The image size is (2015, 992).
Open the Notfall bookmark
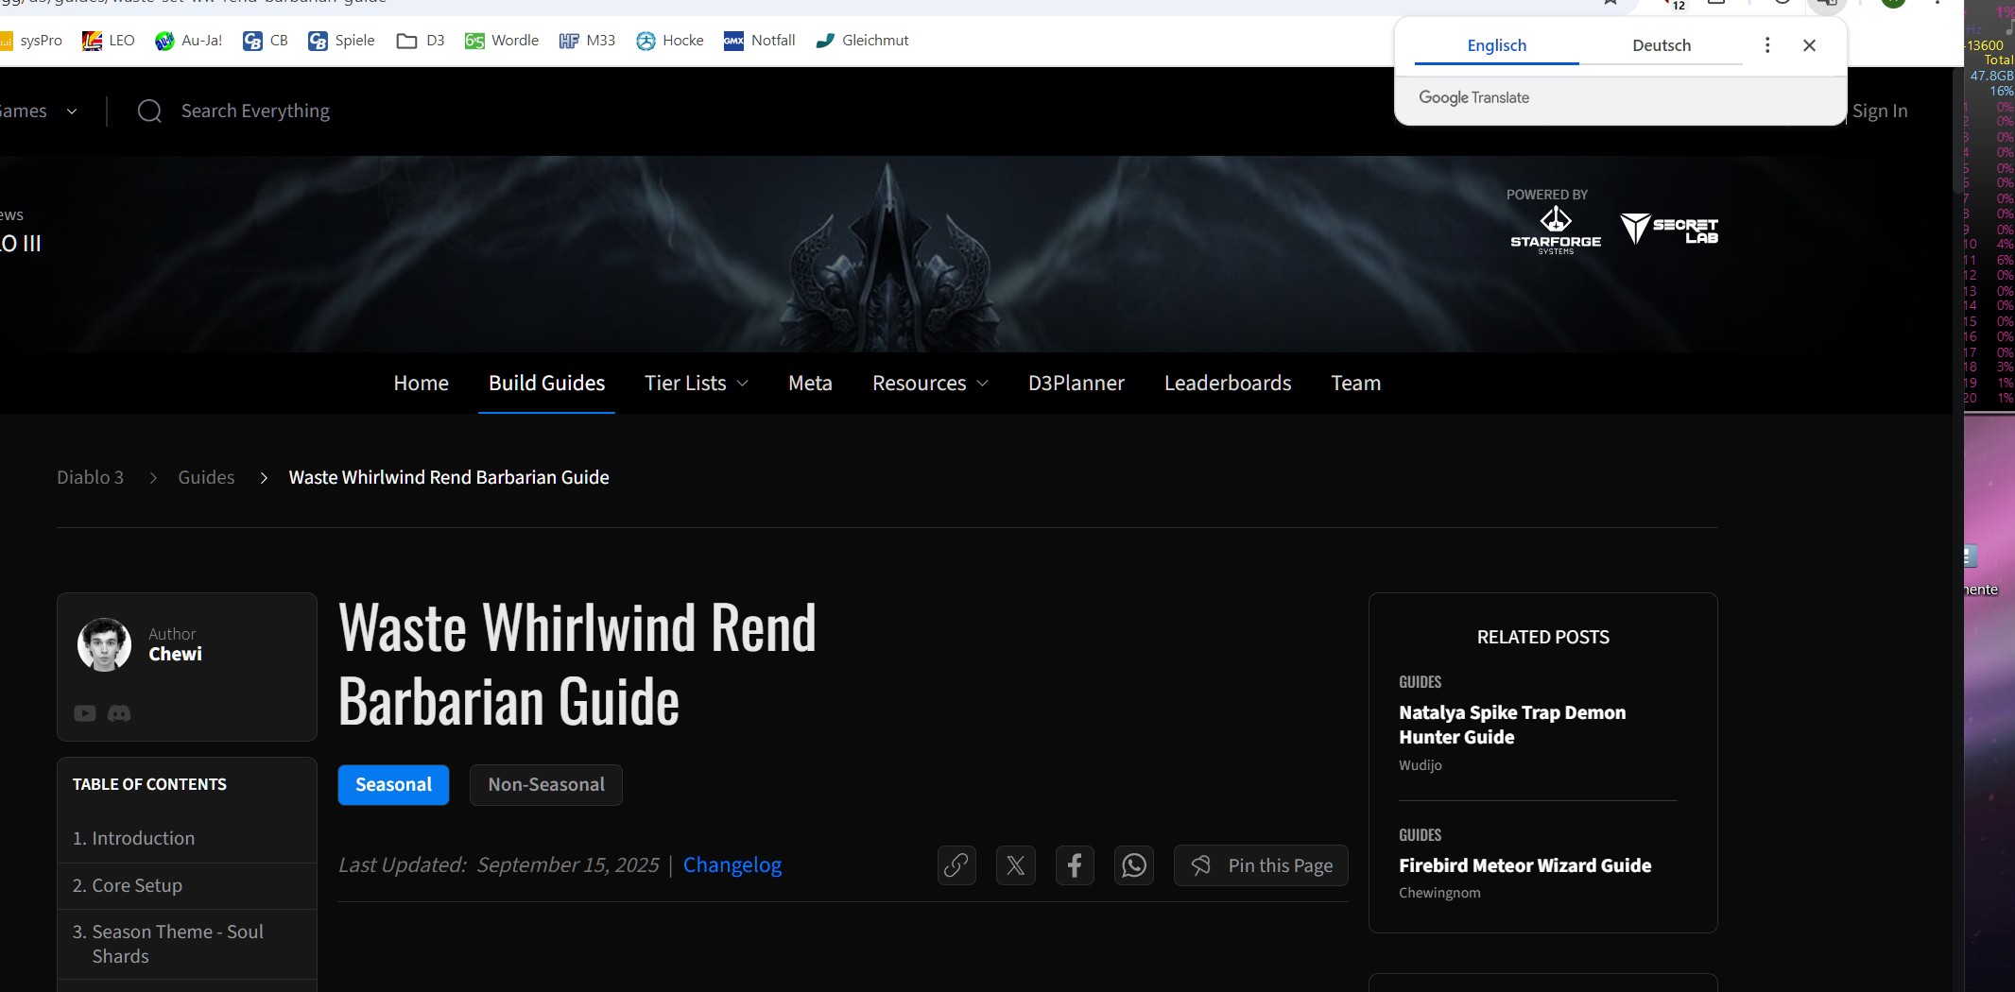click(x=759, y=41)
